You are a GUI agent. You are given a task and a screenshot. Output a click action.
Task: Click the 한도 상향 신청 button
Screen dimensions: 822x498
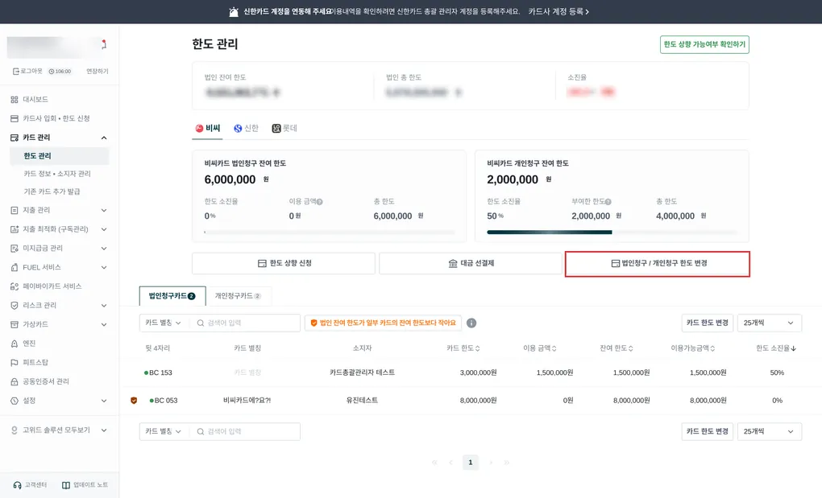pos(284,263)
